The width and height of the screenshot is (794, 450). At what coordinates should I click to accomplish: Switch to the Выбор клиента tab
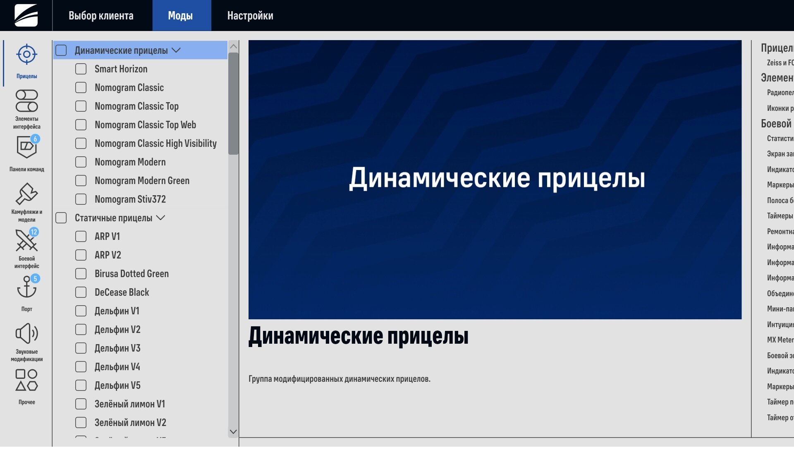pos(101,16)
